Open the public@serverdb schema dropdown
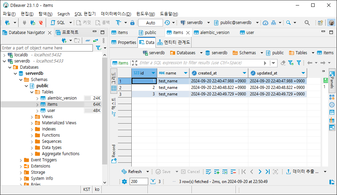 point(257,23)
